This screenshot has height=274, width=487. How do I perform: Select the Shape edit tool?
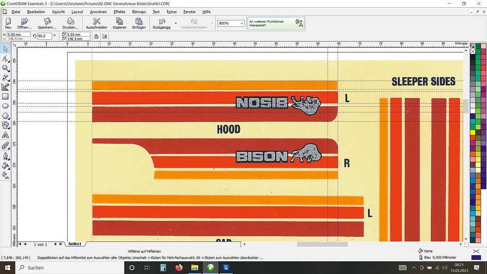coord(5,59)
